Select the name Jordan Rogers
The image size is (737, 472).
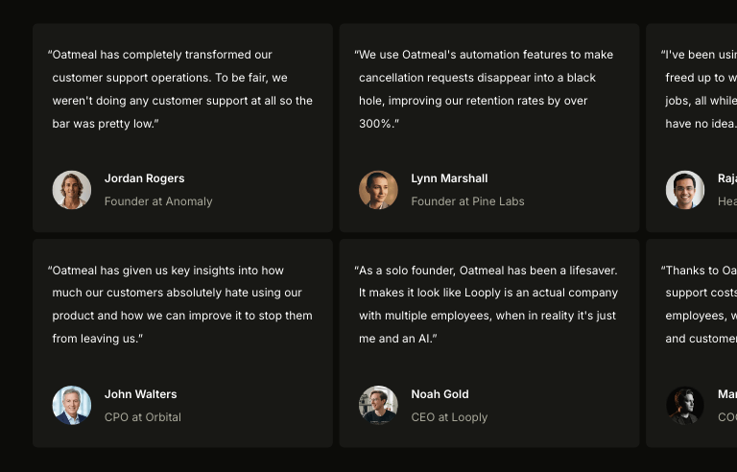pos(144,178)
